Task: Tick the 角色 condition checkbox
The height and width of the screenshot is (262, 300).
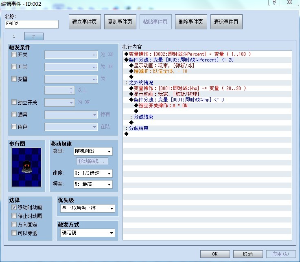Action: pos(14,126)
